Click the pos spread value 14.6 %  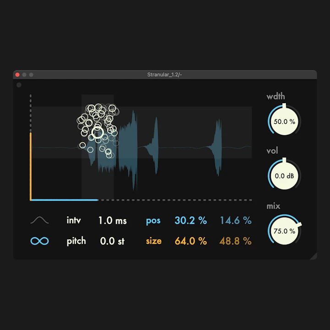[x=236, y=220]
